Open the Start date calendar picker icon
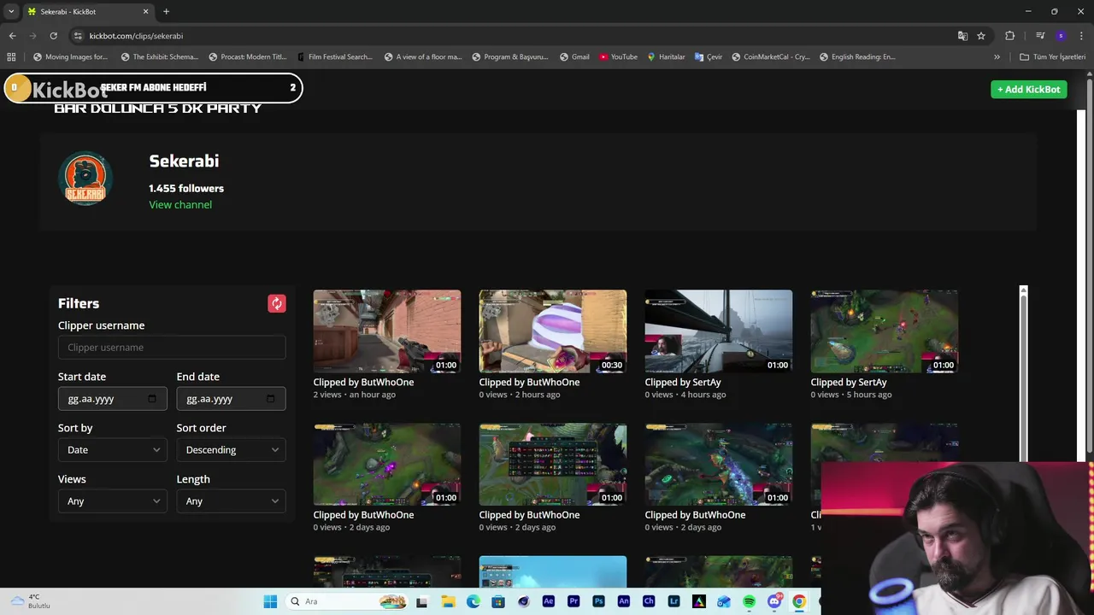1094x615 pixels. [151, 399]
